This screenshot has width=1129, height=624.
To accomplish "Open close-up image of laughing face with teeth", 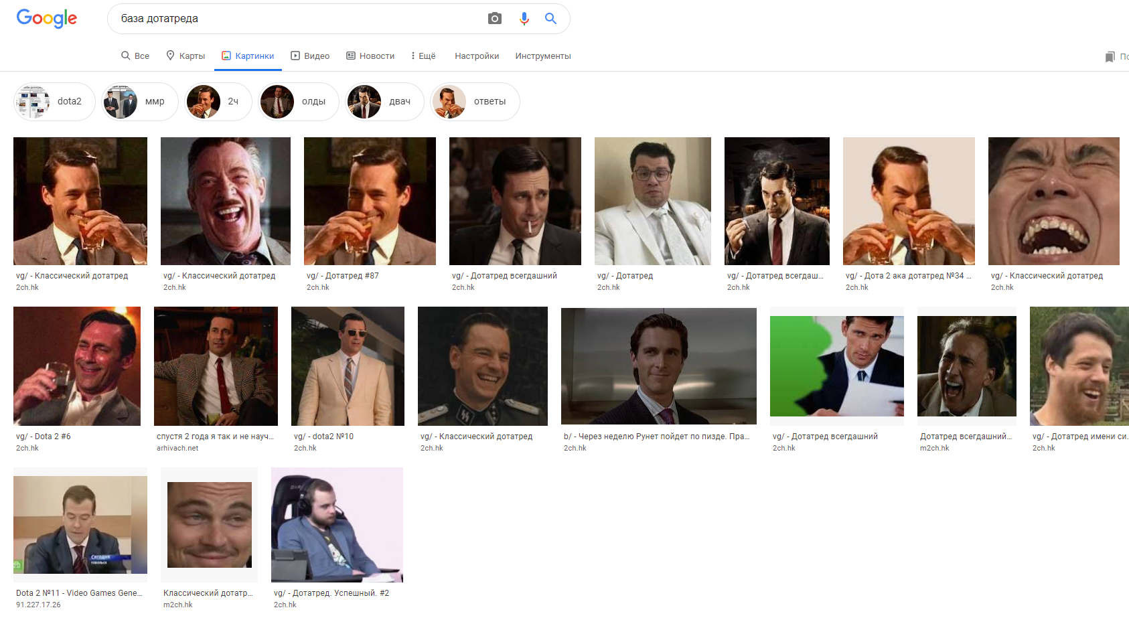I will click(x=1054, y=201).
